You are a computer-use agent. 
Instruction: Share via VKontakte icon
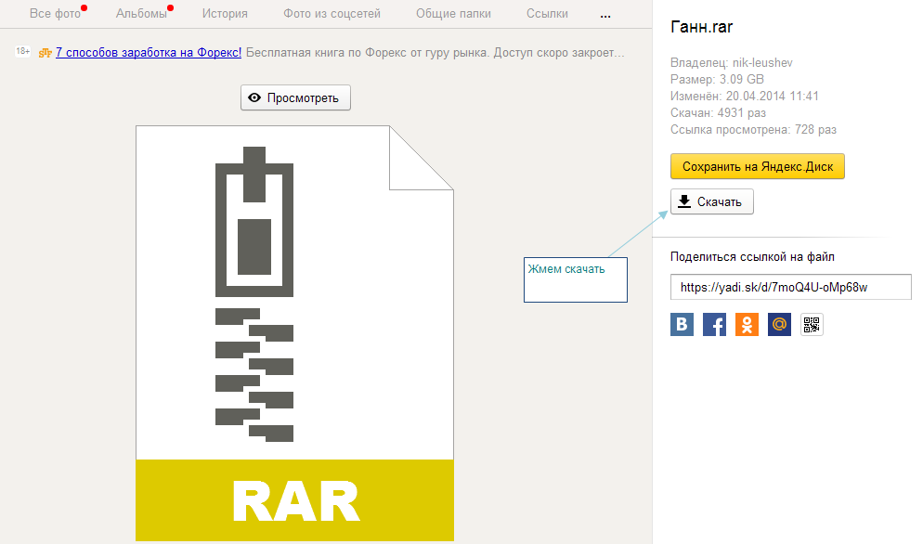[682, 324]
